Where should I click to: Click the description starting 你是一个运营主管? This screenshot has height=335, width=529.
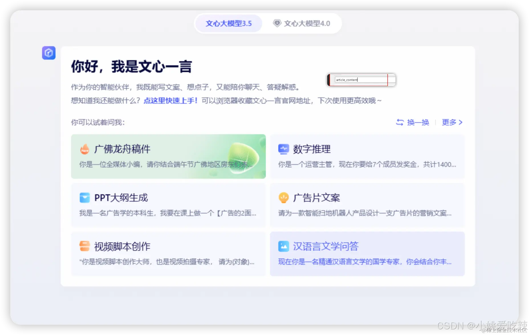click(367, 164)
